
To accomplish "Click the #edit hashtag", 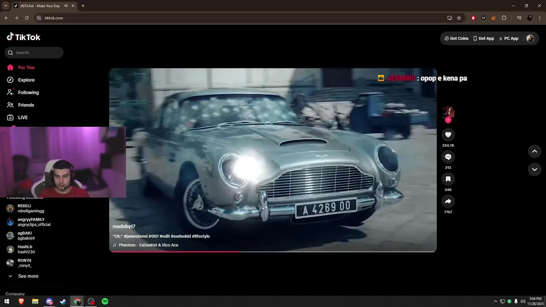I will (164, 236).
